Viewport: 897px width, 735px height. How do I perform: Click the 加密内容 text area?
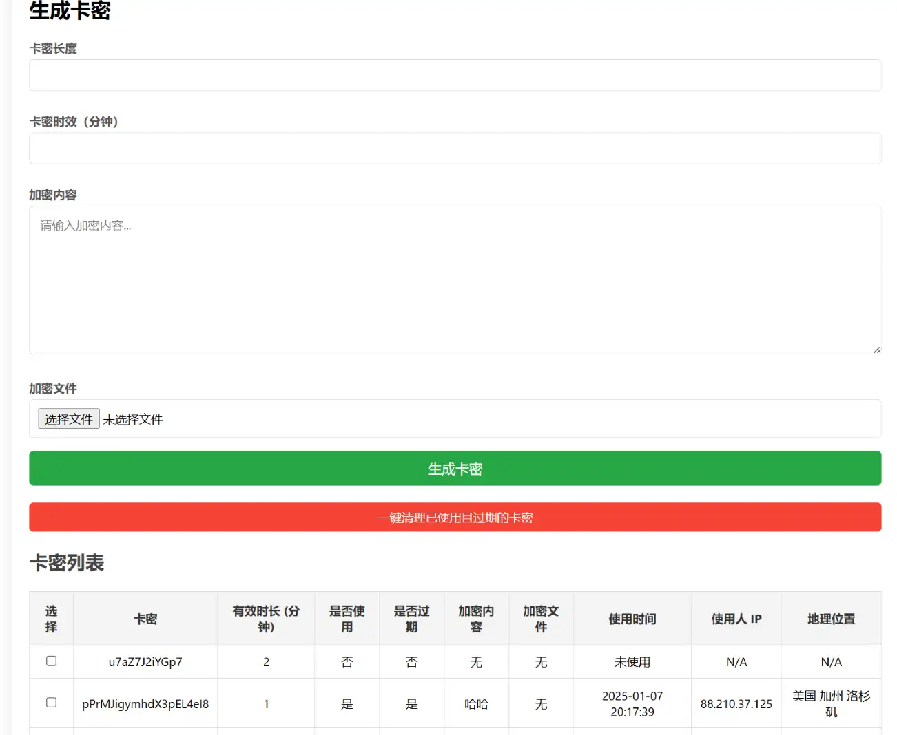click(455, 279)
